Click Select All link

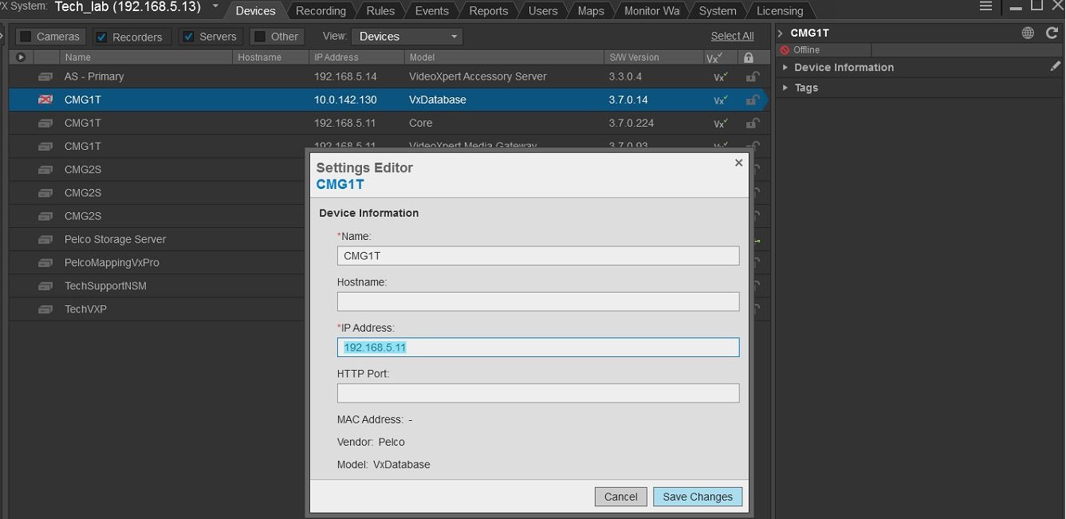[732, 36]
